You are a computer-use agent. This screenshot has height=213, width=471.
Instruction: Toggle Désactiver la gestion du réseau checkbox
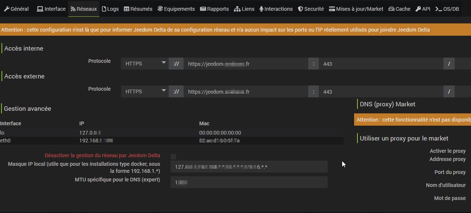tap(173, 156)
